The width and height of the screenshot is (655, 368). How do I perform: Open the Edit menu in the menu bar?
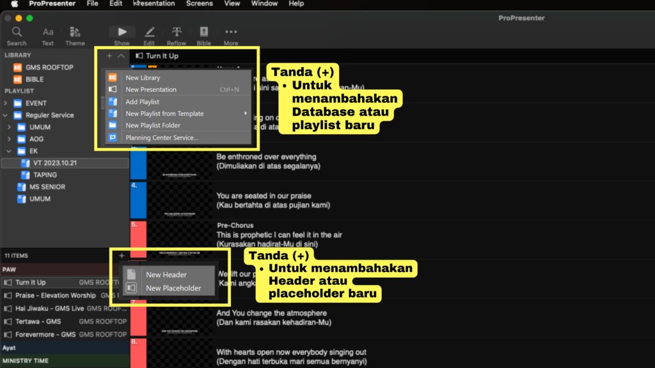(116, 4)
